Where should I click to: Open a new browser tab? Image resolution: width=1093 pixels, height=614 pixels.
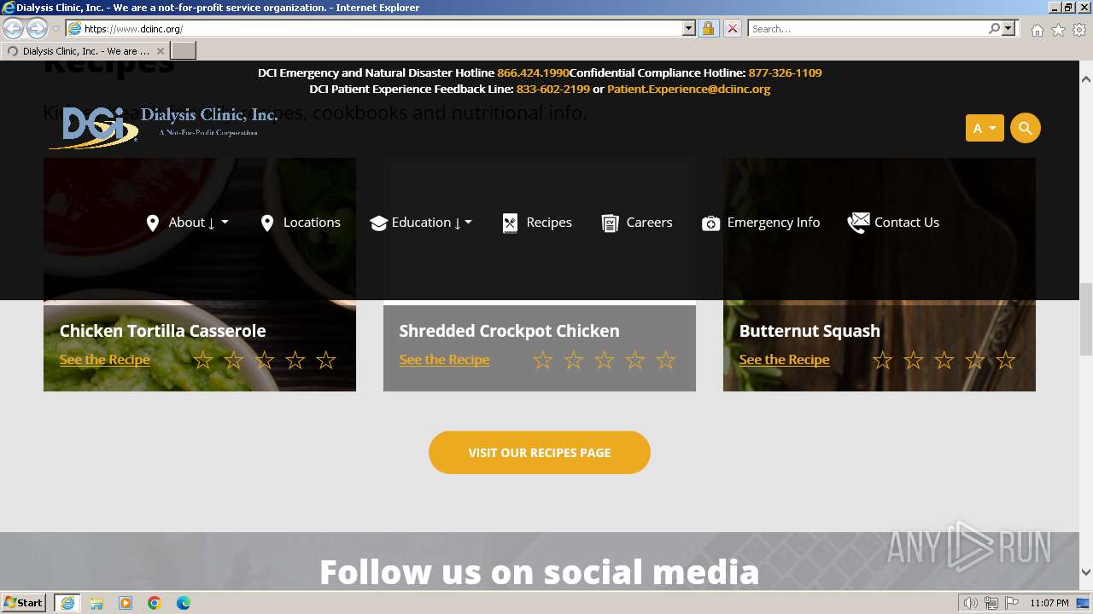click(184, 51)
